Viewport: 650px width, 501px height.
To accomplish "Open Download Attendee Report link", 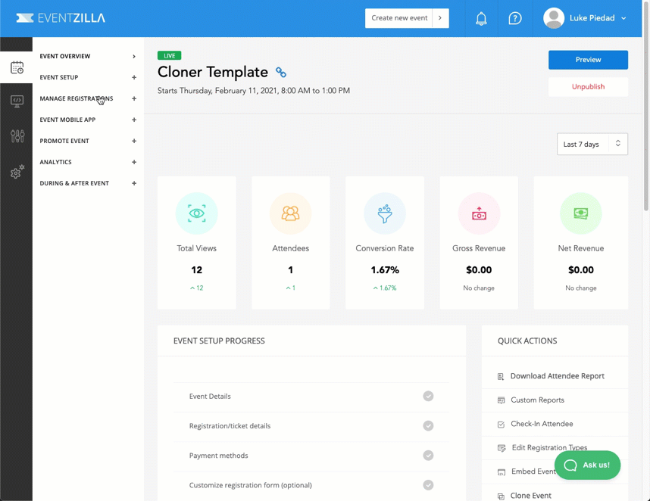I will 557,376.
